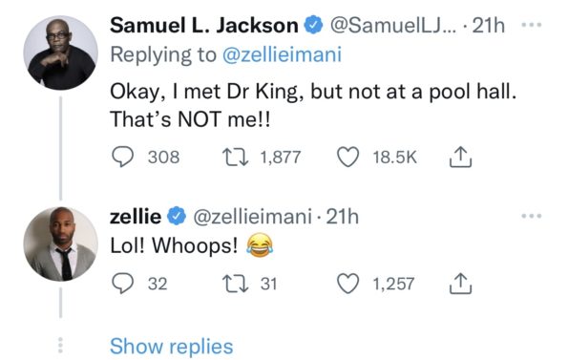Image resolution: width=568 pixels, height=360 pixels.
Task: Open zellie's profile picture
Action: (x=60, y=244)
